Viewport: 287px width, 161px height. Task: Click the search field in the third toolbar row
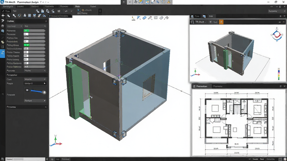coord(60,16)
